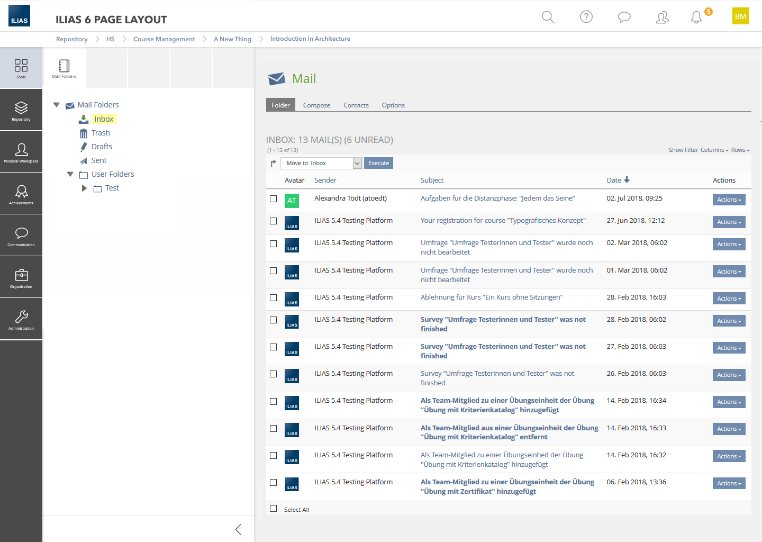Viewport: 762px width, 542px height.
Task: Open the Organisation sidebar icon
Action: (21, 277)
